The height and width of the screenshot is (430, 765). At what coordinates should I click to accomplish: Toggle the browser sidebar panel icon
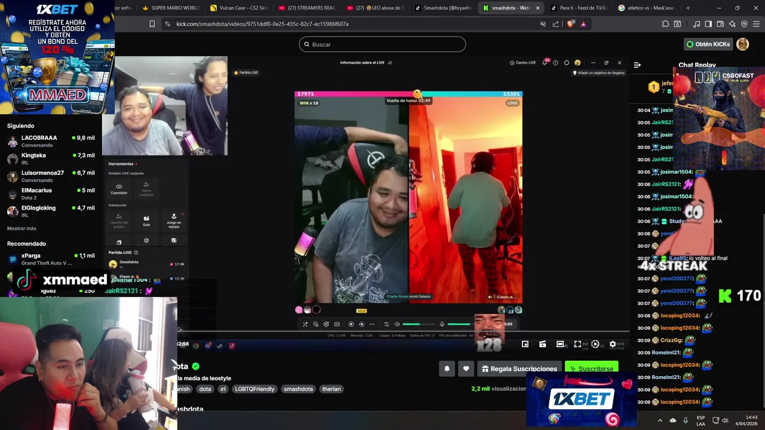(x=708, y=24)
